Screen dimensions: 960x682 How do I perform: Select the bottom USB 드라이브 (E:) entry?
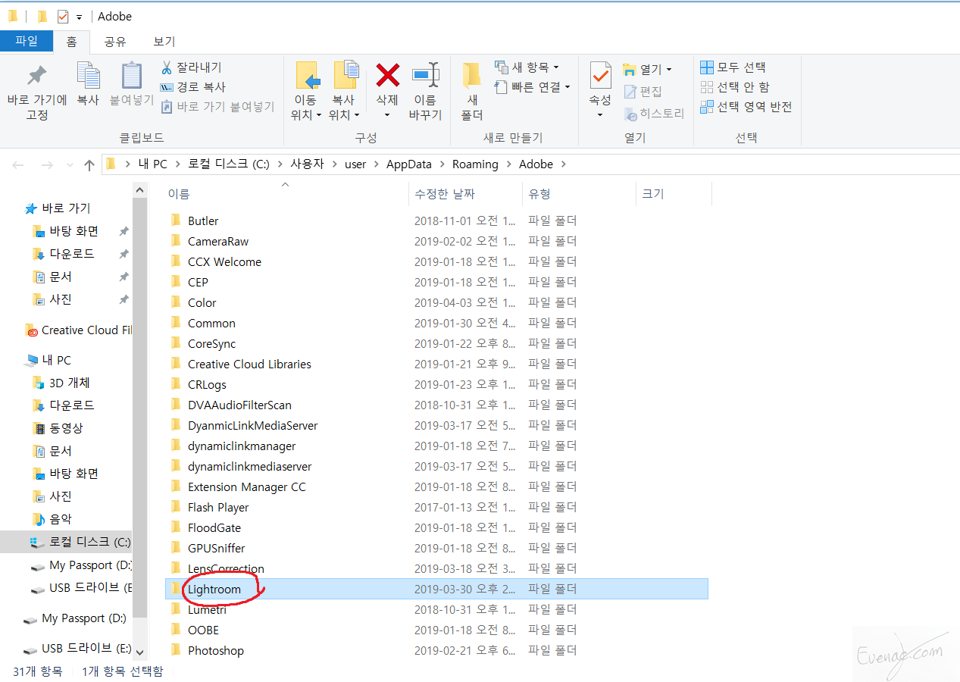77,649
